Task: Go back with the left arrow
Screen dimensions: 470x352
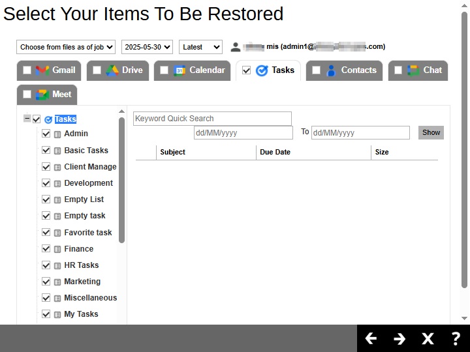Action: 371,338
